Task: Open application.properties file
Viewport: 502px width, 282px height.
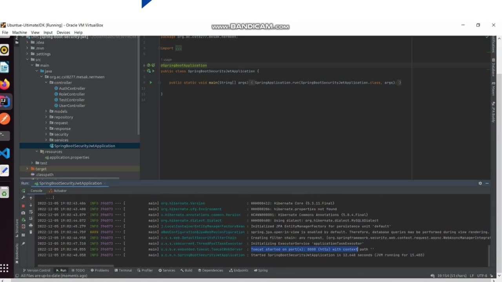Action: click(67, 157)
